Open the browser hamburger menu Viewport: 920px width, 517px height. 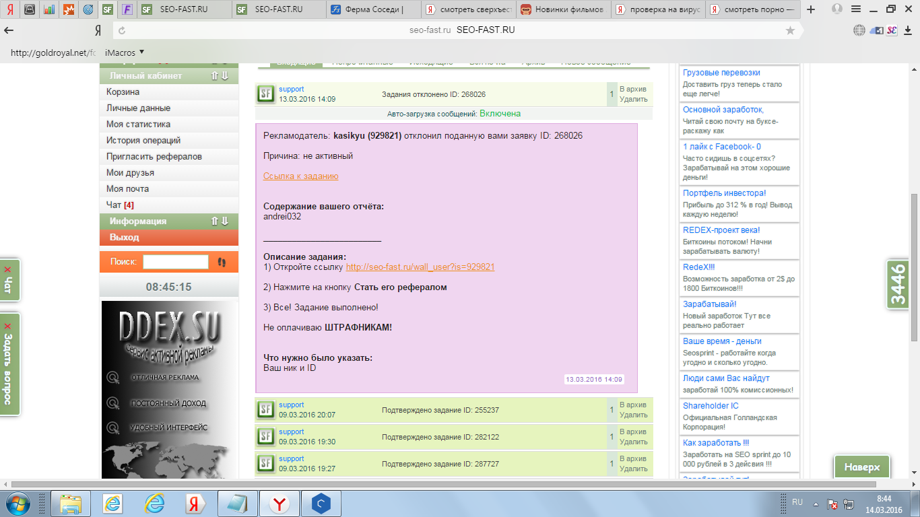pos(857,9)
